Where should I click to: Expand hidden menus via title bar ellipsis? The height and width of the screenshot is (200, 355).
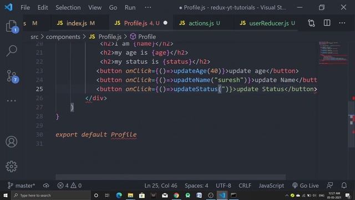[148, 7]
